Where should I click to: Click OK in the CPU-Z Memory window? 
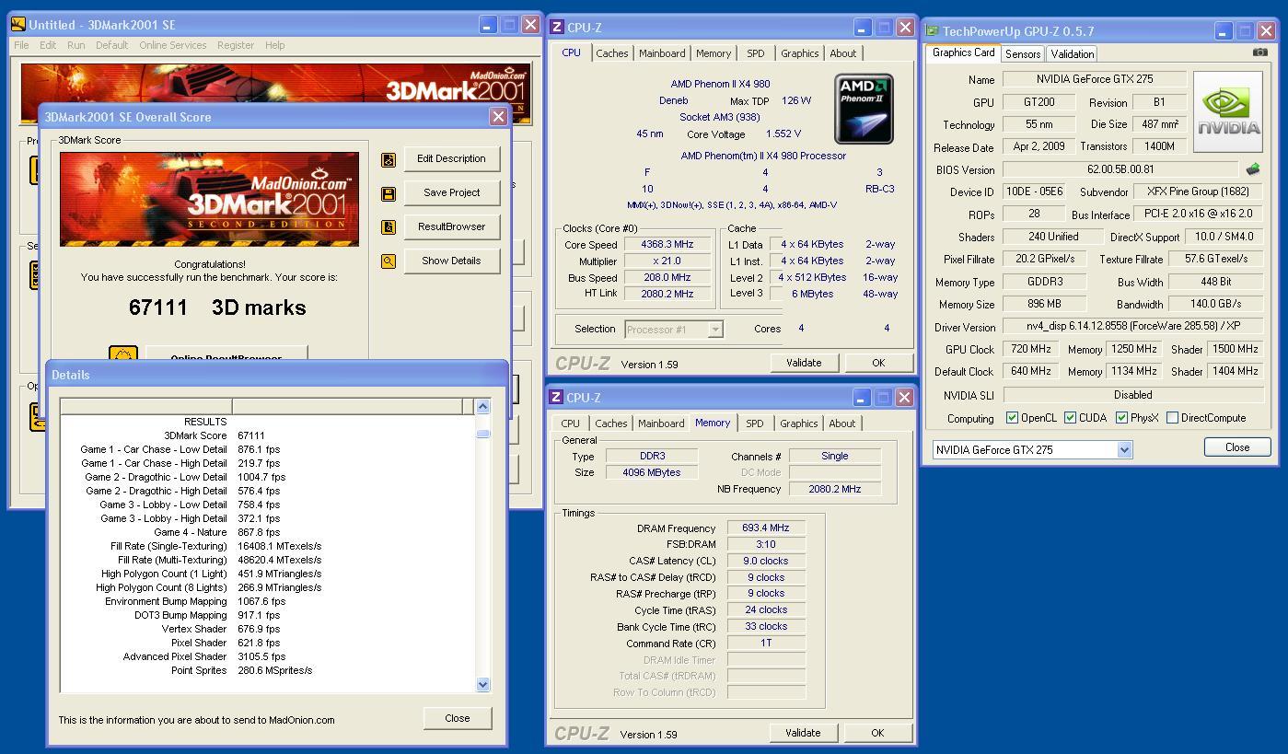[x=877, y=733]
